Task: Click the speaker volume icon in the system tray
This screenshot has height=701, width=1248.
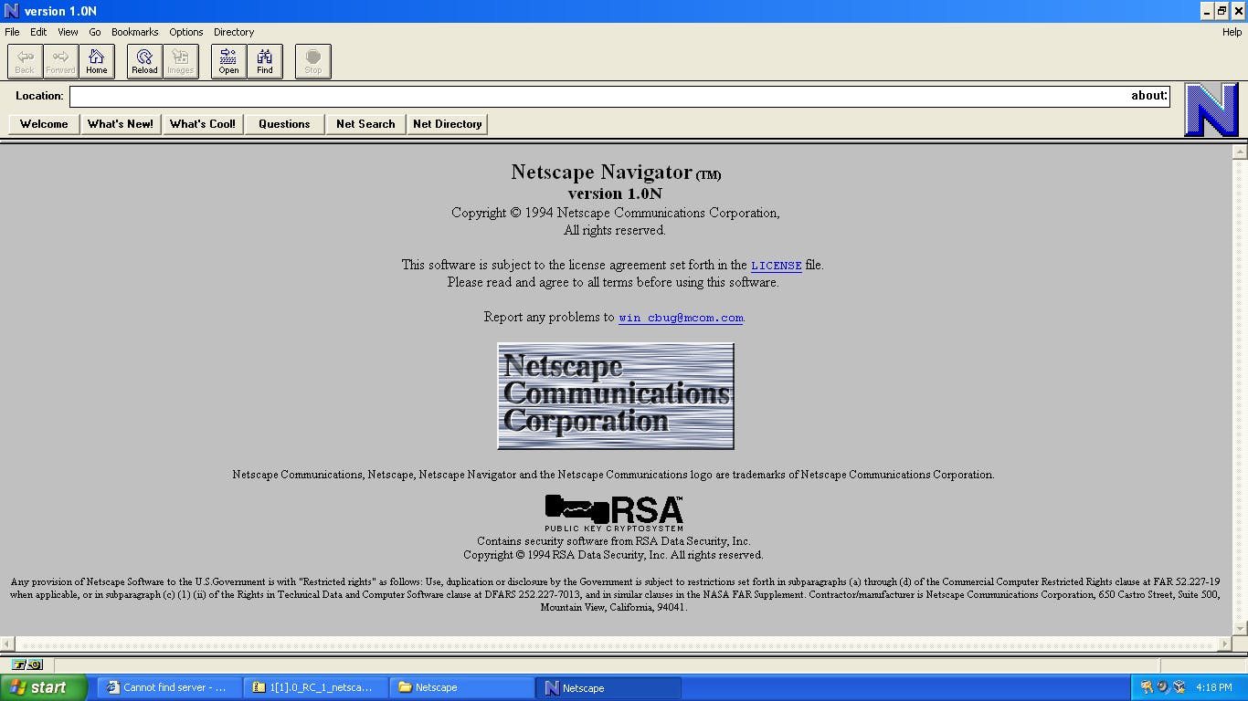Action: (1163, 687)
